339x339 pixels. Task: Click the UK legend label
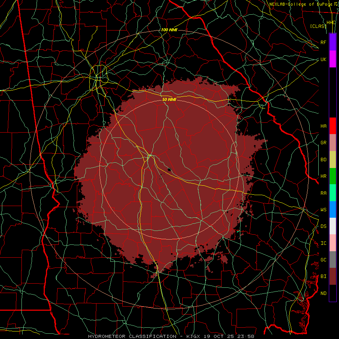(323, 59)
